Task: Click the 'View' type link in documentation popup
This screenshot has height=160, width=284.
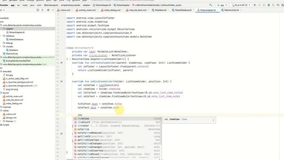Action: coord(184,120)
